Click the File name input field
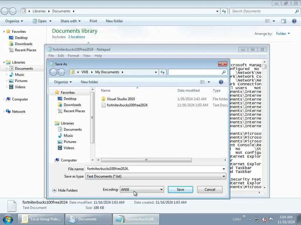Screen dimensions: 301x225 point(153,169)
